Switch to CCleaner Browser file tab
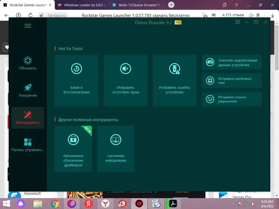Viewport: 279px width, 209px height. [137, 5]
